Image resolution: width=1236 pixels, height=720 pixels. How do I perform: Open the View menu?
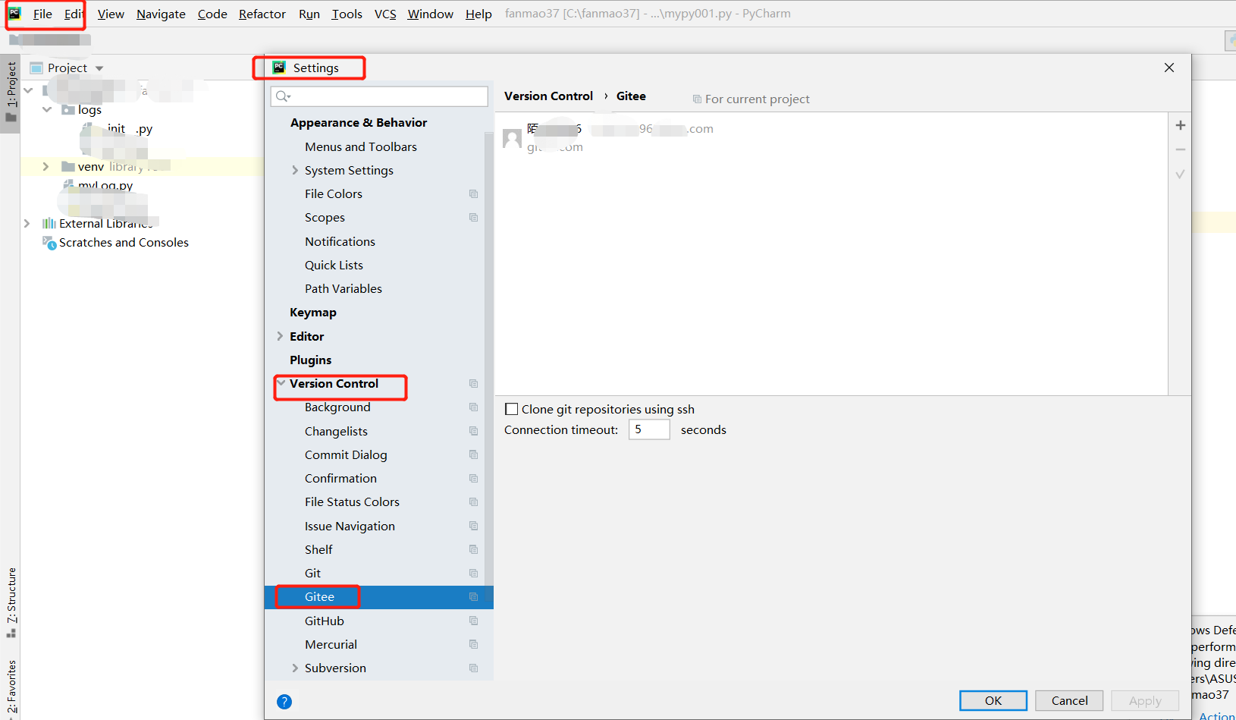tap(111, 14)
